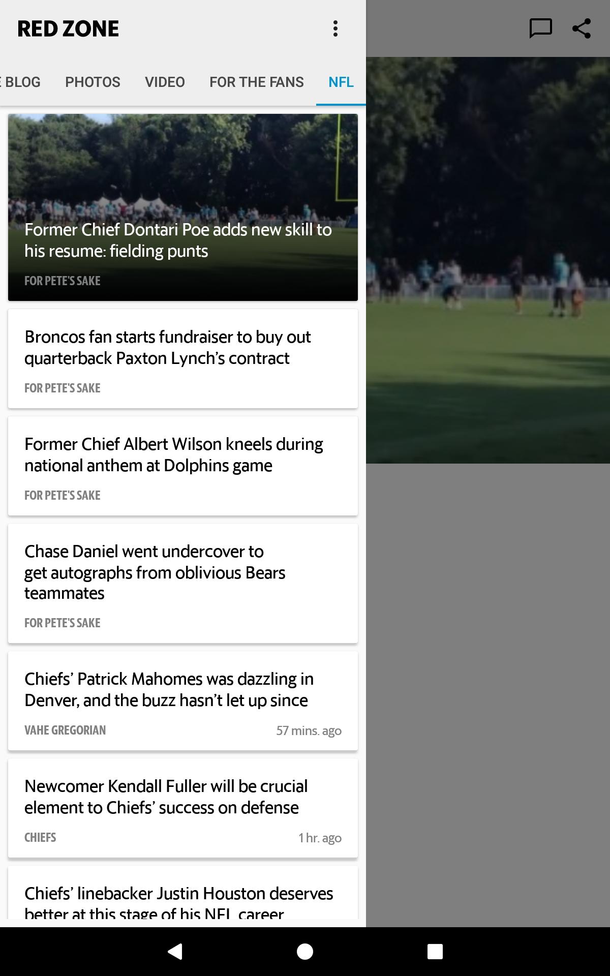
Task: Open the Justin Houston linebacker article
Action: coord(183,893)
